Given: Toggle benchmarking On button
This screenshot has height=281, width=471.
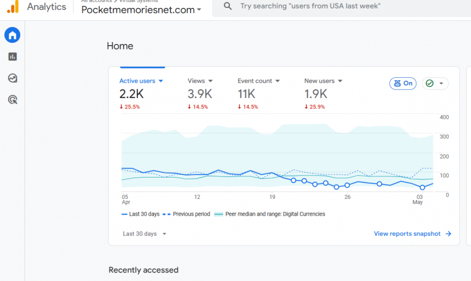Looking at the screenshot, I should 403,83.
